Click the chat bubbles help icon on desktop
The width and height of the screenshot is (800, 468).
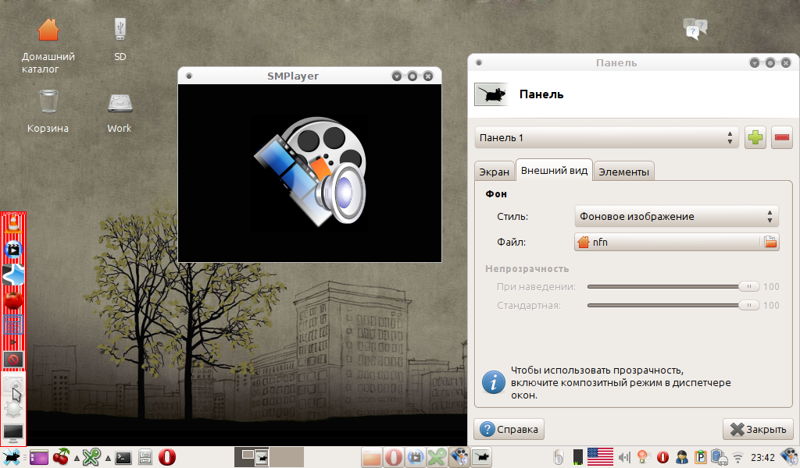click(695, 29)
